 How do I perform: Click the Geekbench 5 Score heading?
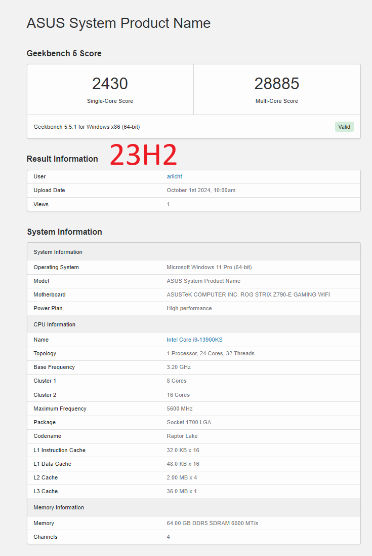tap(64, 54)
